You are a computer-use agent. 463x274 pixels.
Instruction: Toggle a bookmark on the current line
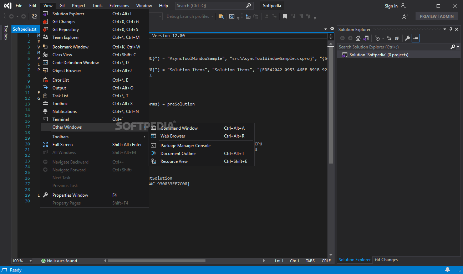click(285, 16)
